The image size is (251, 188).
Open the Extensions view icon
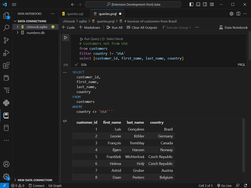[6, 65]
